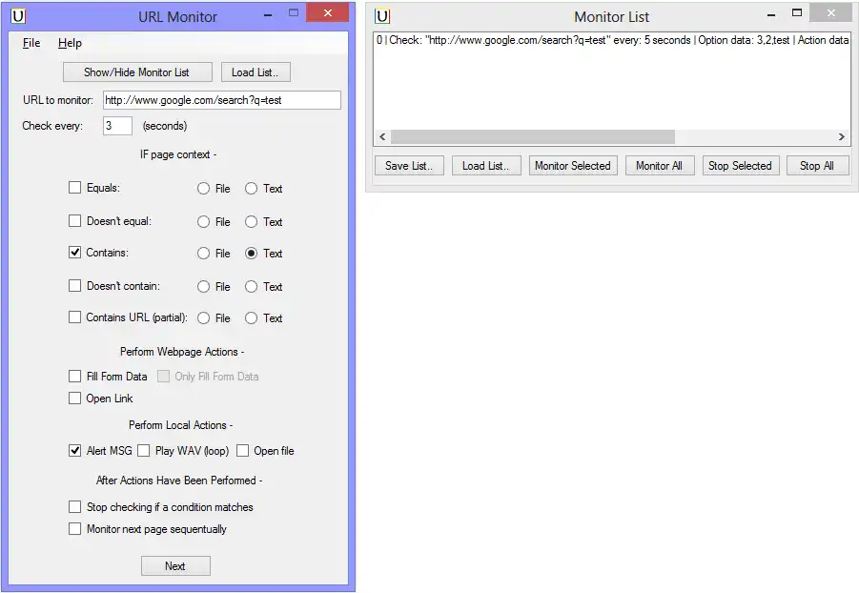Check Stop checking if a condition matches

[74, 506]
